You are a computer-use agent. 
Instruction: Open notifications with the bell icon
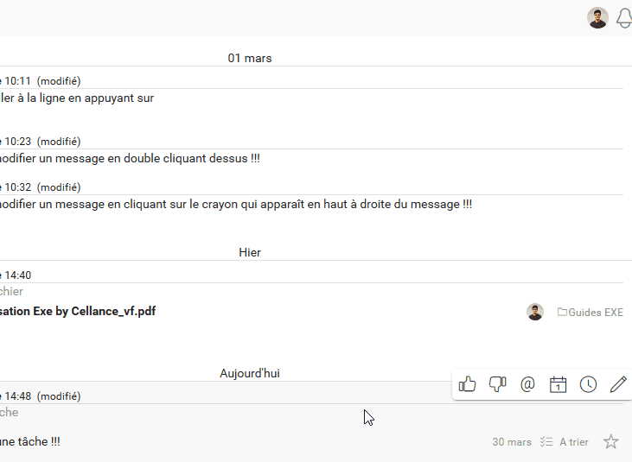(x=624, y=18)
